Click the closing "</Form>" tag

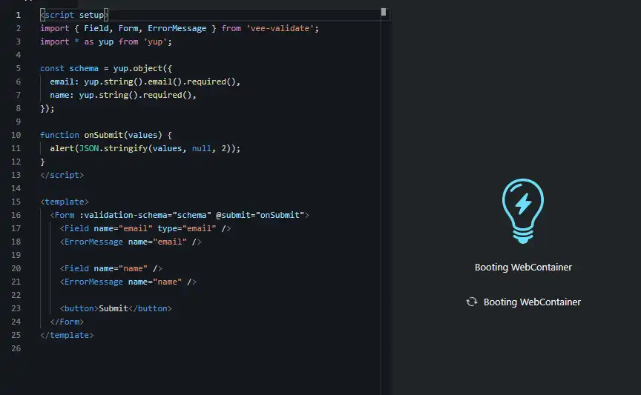(x=67, y=322)
